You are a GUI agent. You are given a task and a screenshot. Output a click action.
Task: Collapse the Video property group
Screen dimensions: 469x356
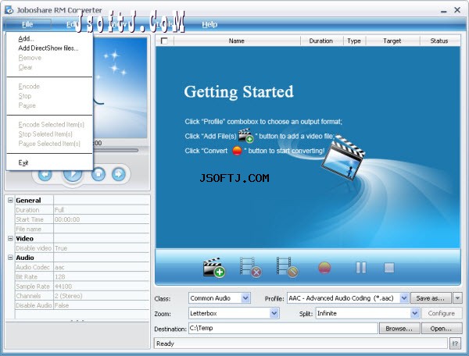point(10,238)
